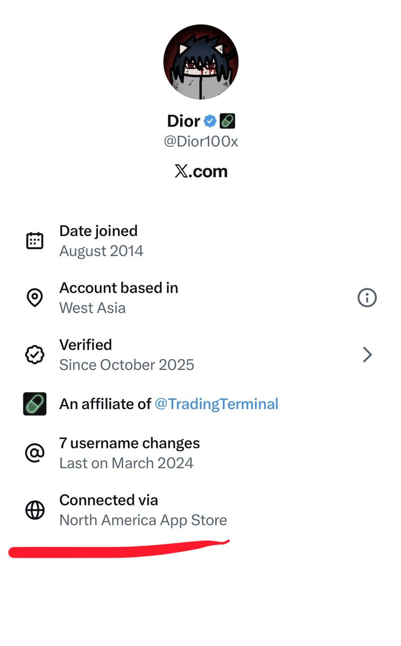Tap the verified seal icon in the list

pyautogui.click(x=35, y=355)
